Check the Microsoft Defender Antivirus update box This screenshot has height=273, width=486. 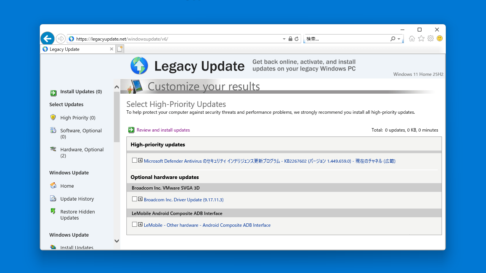134,160
